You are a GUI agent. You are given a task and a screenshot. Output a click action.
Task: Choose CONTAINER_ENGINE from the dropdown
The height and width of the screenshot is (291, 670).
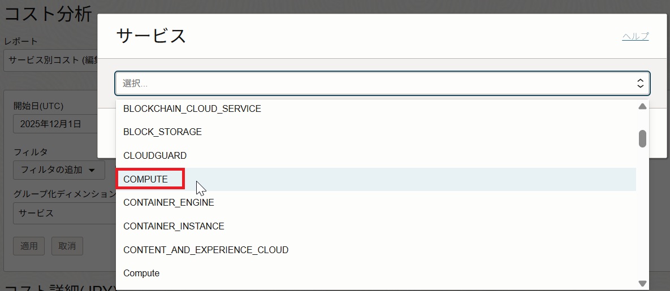point(168,202)
